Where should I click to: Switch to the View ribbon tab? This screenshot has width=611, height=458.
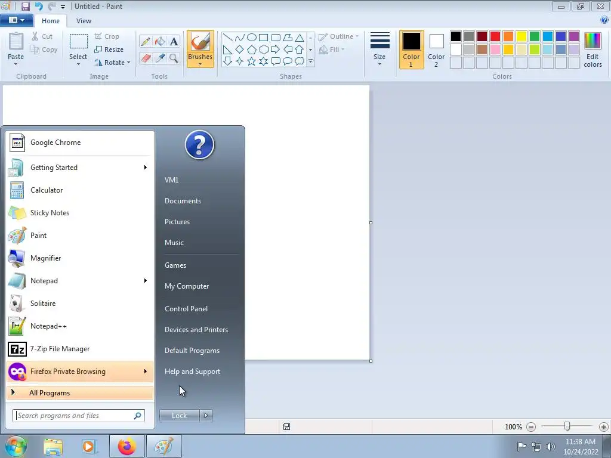84,21
